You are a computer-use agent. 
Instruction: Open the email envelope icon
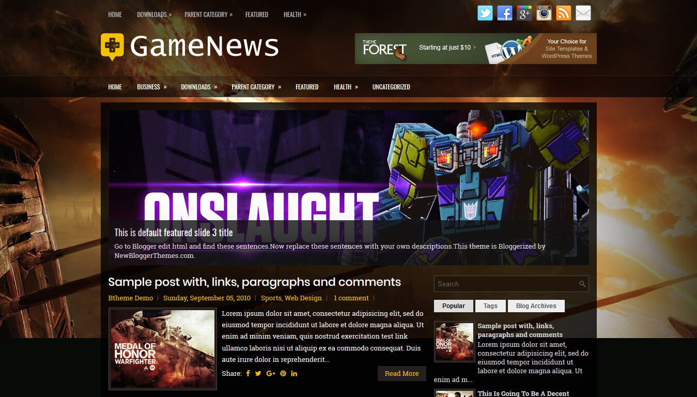[x=583, y=13]
